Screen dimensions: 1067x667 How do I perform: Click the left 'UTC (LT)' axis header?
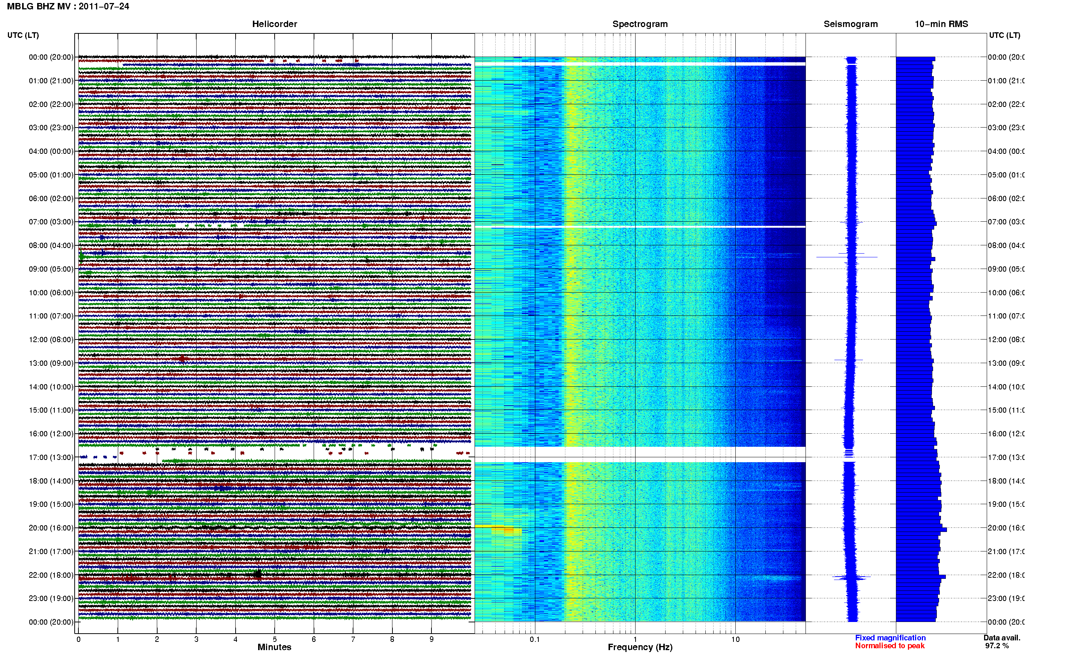coord(23,35)
